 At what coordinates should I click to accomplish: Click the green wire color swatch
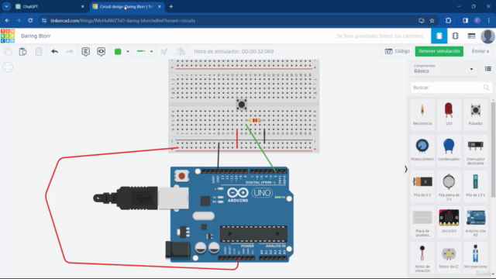[x=118, y=52]
